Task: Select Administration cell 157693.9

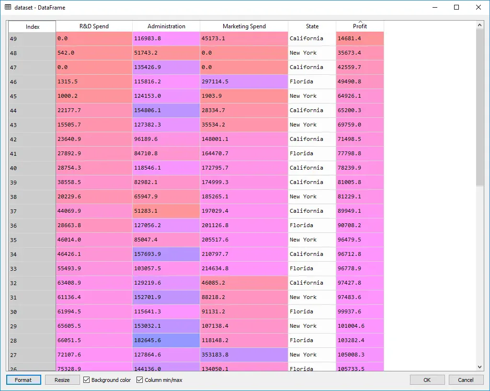Action: click(166, 254)
